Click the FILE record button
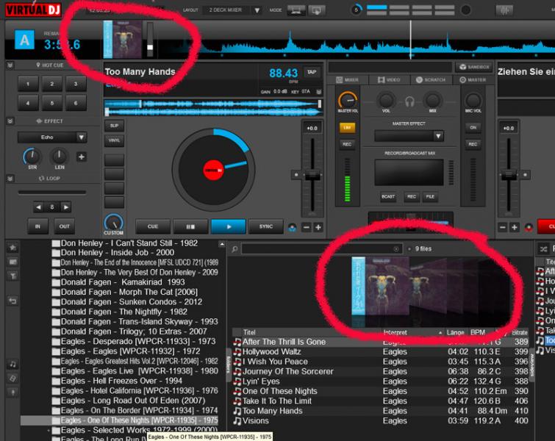Viewport: 555px width, 441px height. point(431,197)
